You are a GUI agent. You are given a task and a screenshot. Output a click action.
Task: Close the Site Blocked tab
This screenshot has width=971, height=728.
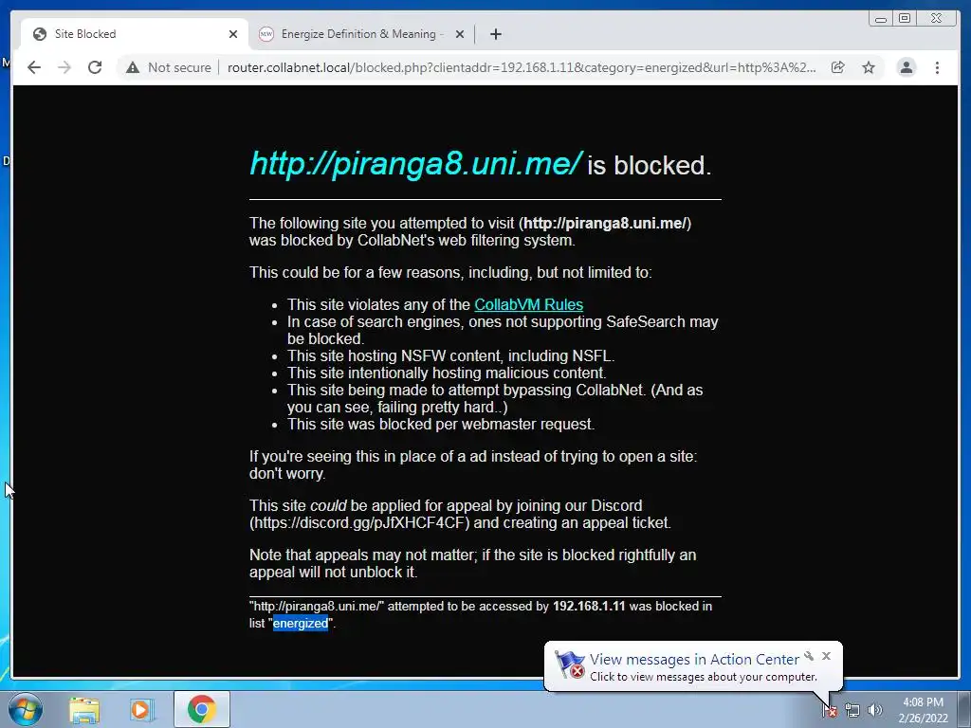coord(233,34)
